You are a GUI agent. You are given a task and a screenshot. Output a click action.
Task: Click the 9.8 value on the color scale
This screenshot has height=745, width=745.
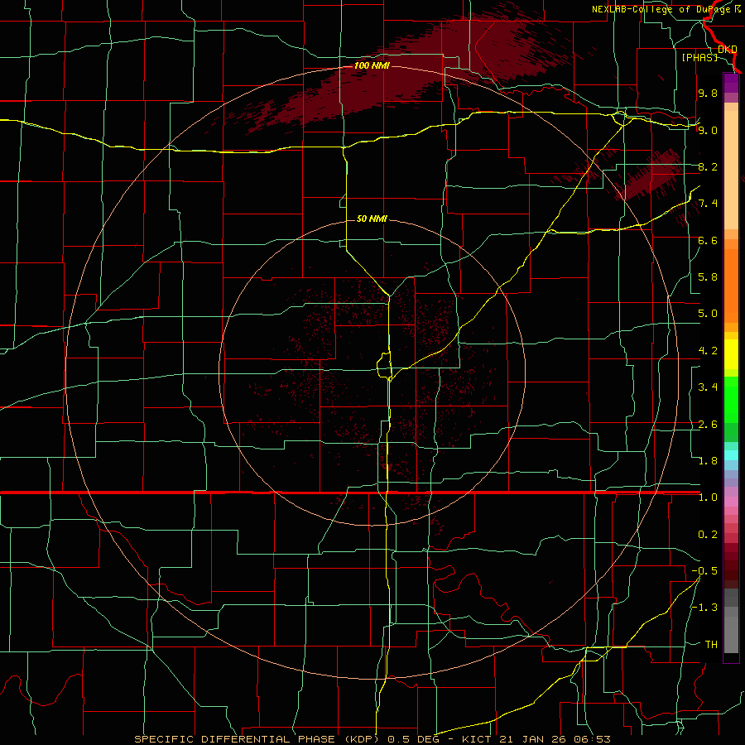[708, 93]
